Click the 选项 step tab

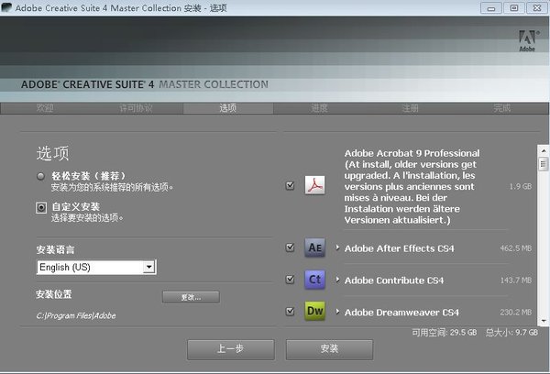point(228,108)
